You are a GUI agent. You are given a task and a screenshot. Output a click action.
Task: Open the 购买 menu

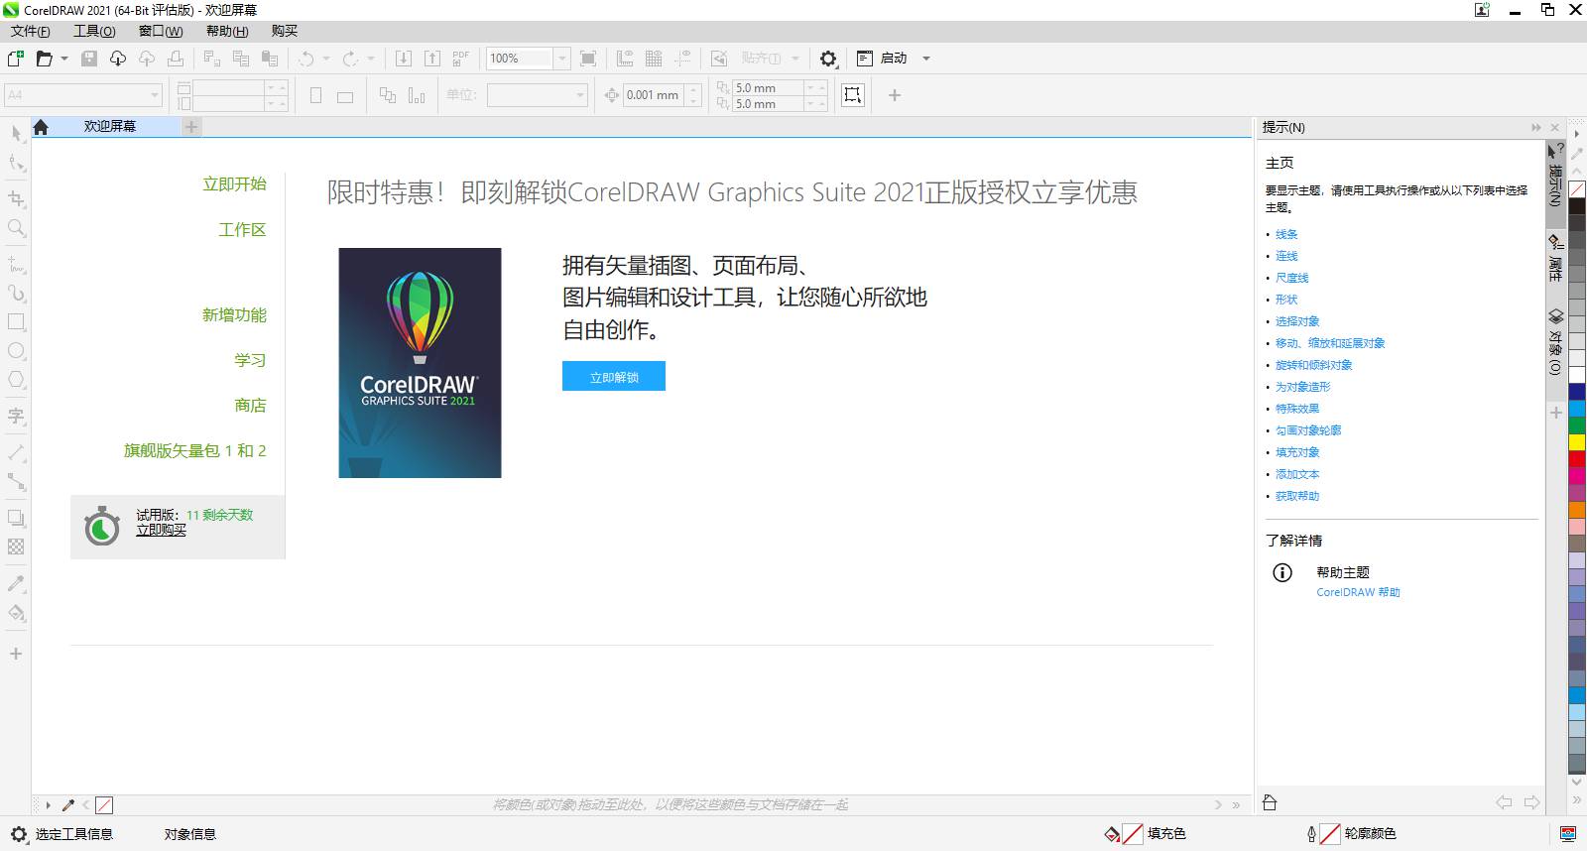click(x=285, y=32)
